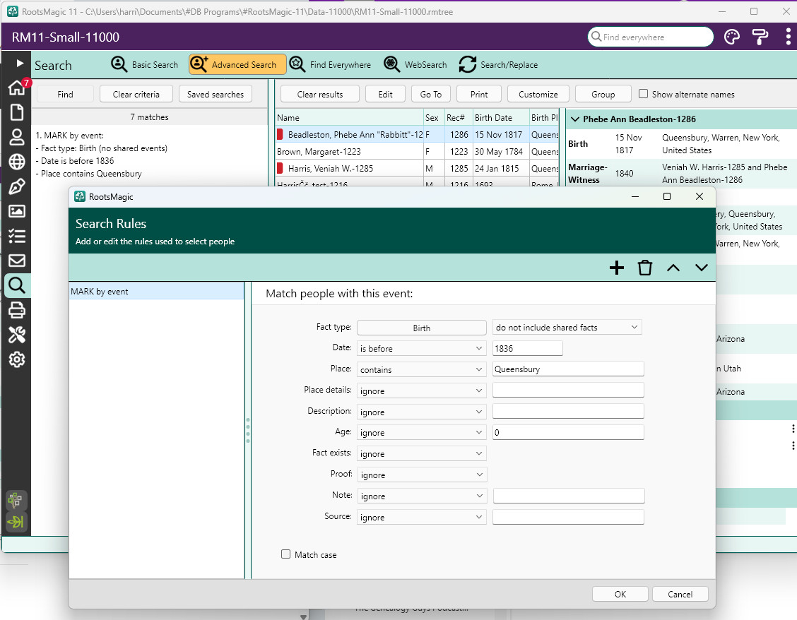
Task: Switch to the Basic Search tab
Action: [145, 65]
